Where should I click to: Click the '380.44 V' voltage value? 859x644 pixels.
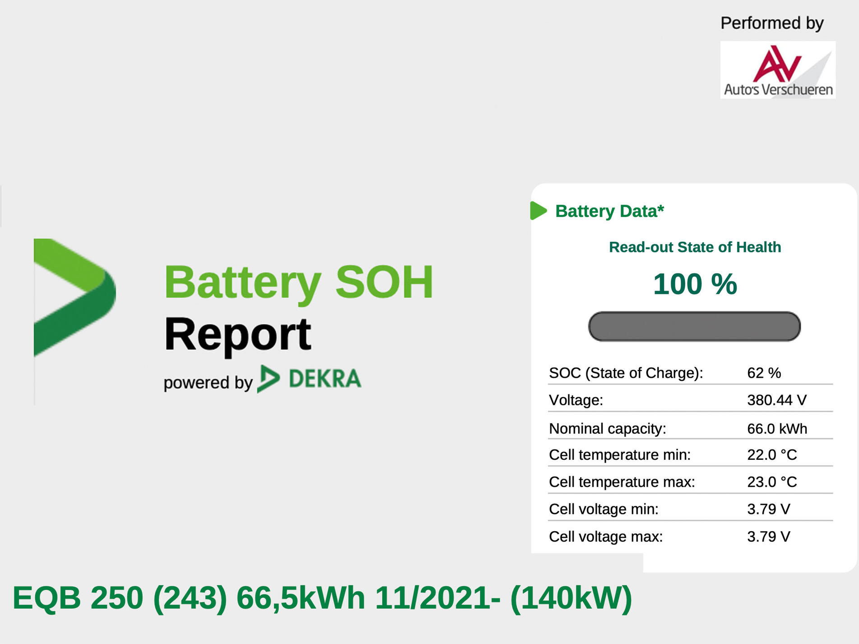(x=777, y=400)
